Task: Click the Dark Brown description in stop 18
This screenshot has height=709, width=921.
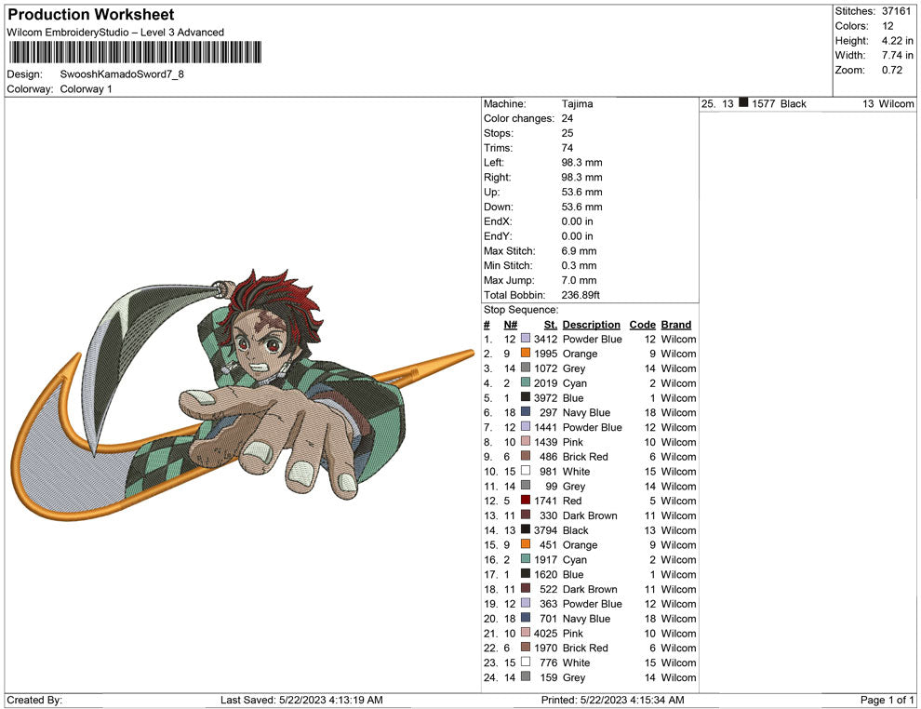Action: pos(590,589)
